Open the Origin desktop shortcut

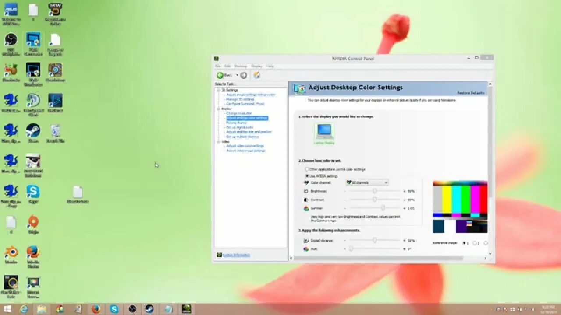pyautogui.click(x=33, y=224)
